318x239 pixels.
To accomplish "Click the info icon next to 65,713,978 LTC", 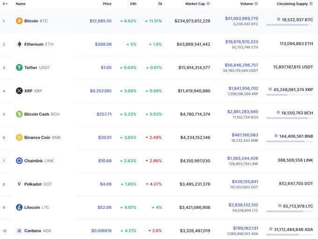I will pyautogui.click(x=280, y=205).
